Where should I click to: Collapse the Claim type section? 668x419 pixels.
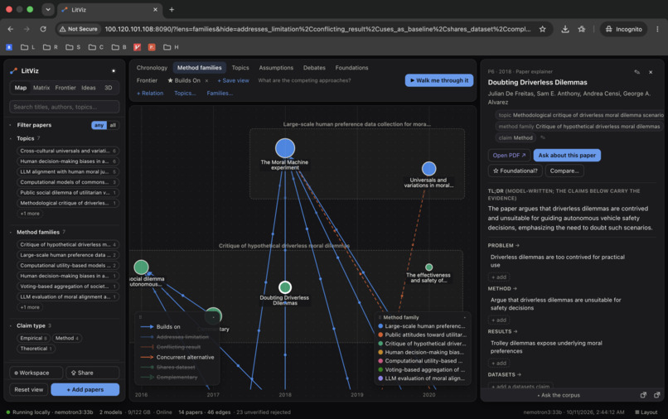[10, 325]
